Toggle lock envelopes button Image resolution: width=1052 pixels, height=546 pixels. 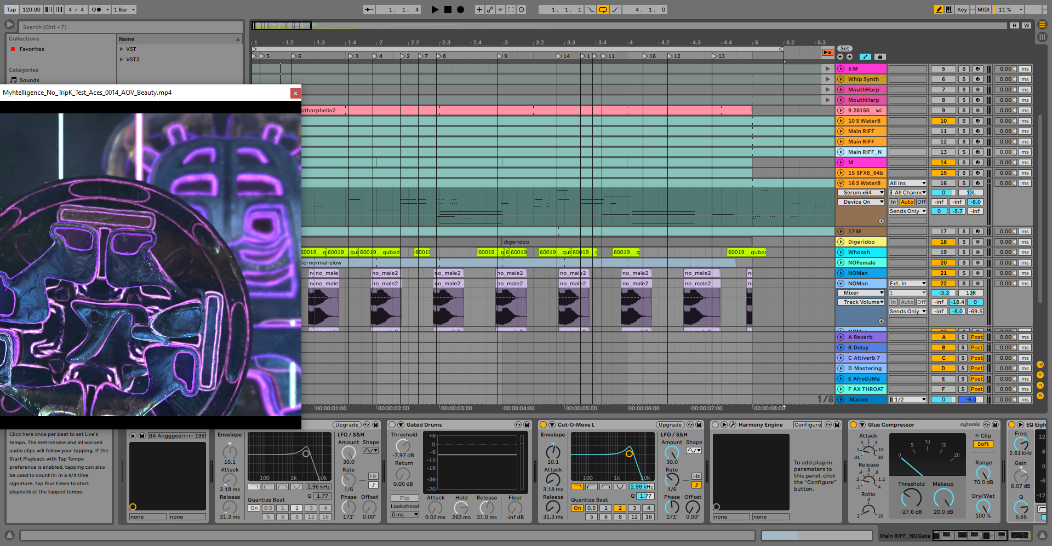pyautogui.click(x=880, y=56)
